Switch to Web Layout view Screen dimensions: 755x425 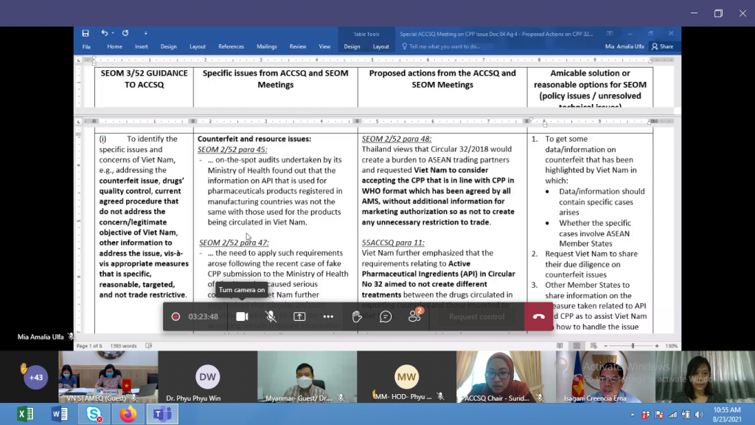594,346
